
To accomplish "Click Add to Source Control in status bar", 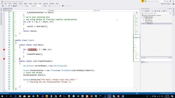I will pos(167,93).
